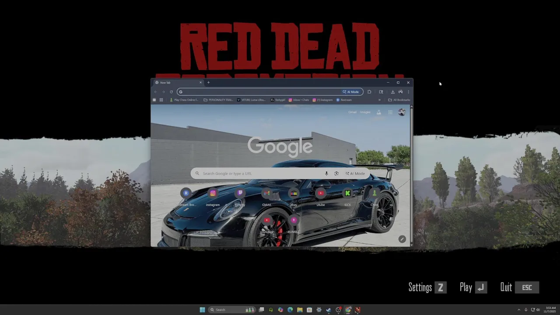Open Play Chess Online bookmark

pos(184,100)
